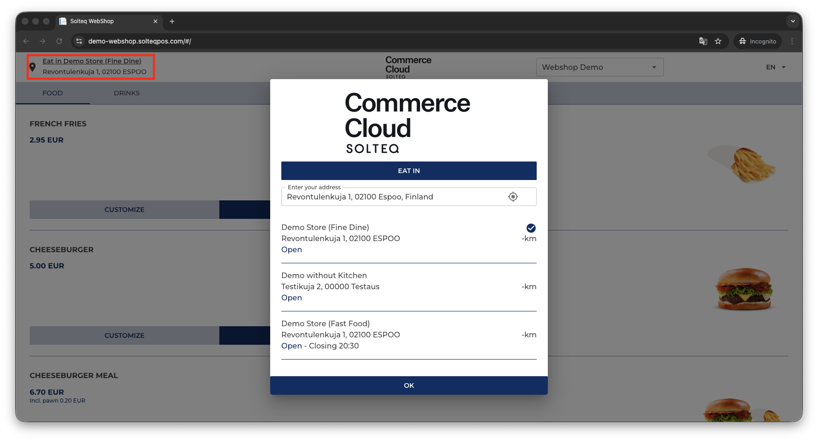Click the cheeseburger product image

coord(744,289)
